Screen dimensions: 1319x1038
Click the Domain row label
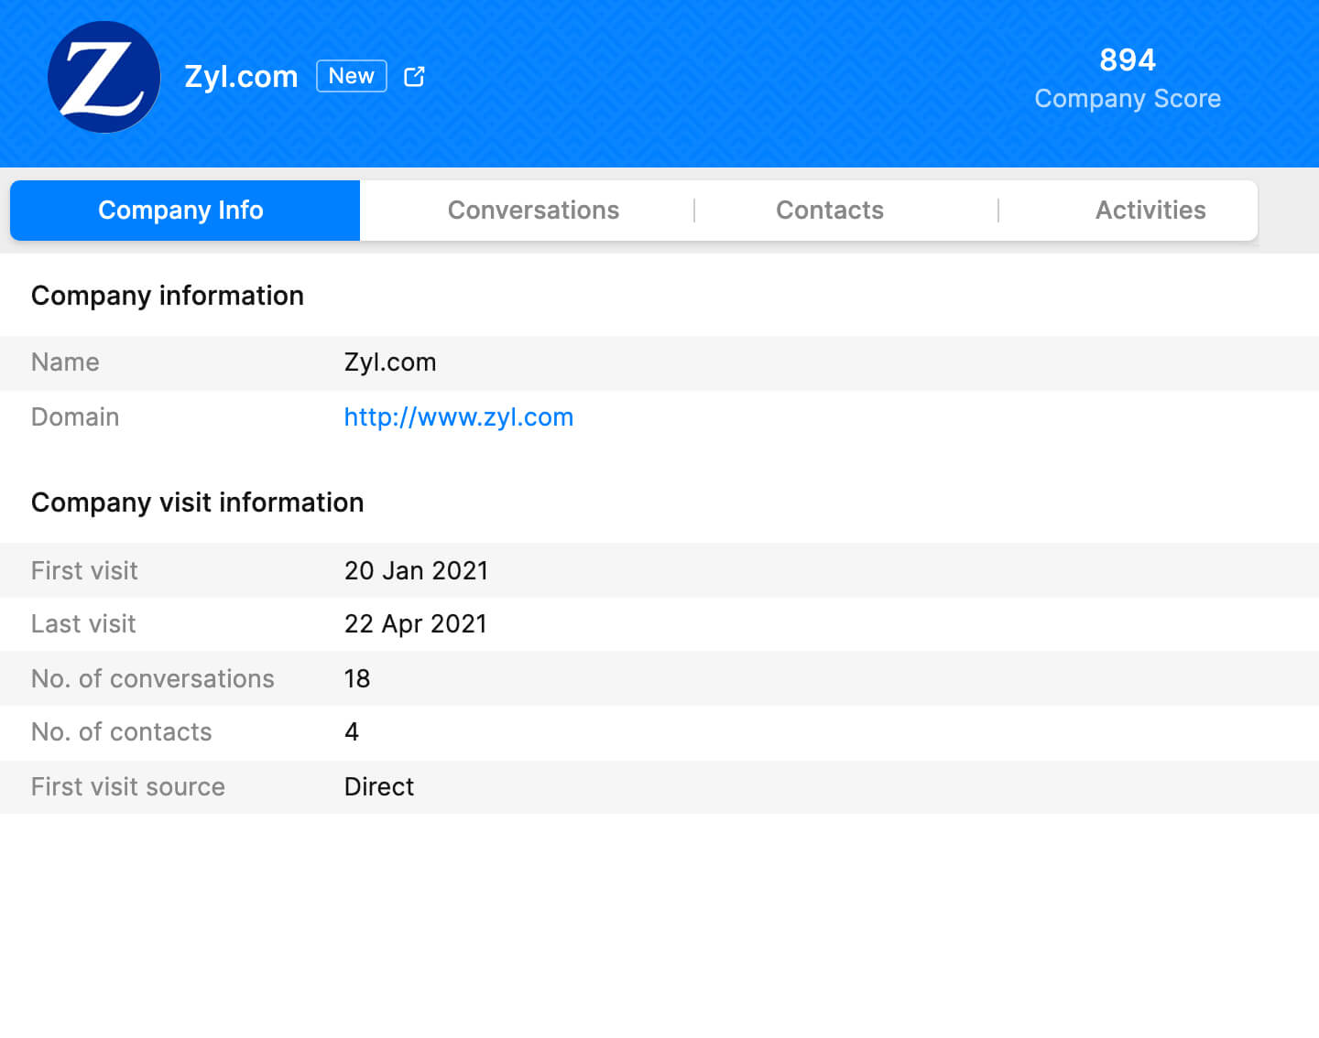pyautogui.click(x=75, y=417)
